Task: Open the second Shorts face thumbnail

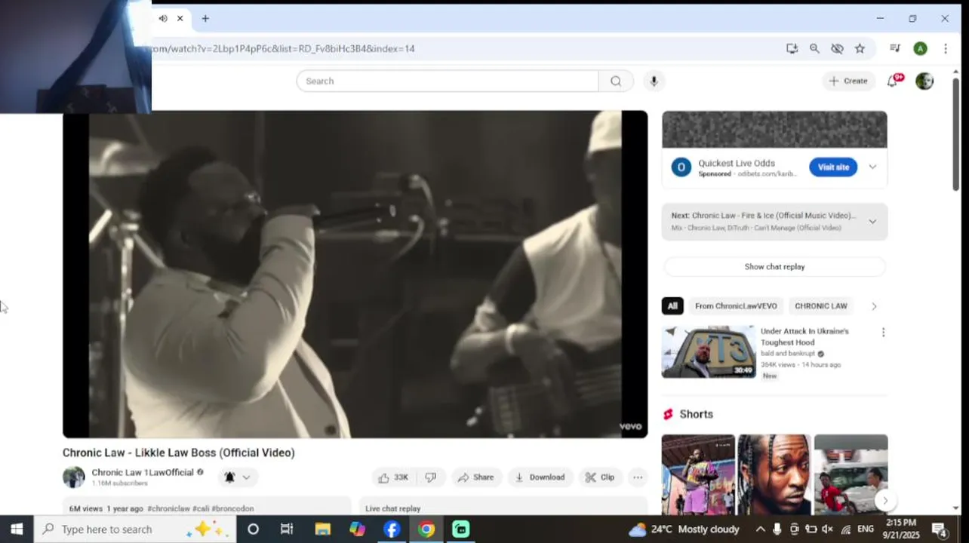Action: pos(774,474)
